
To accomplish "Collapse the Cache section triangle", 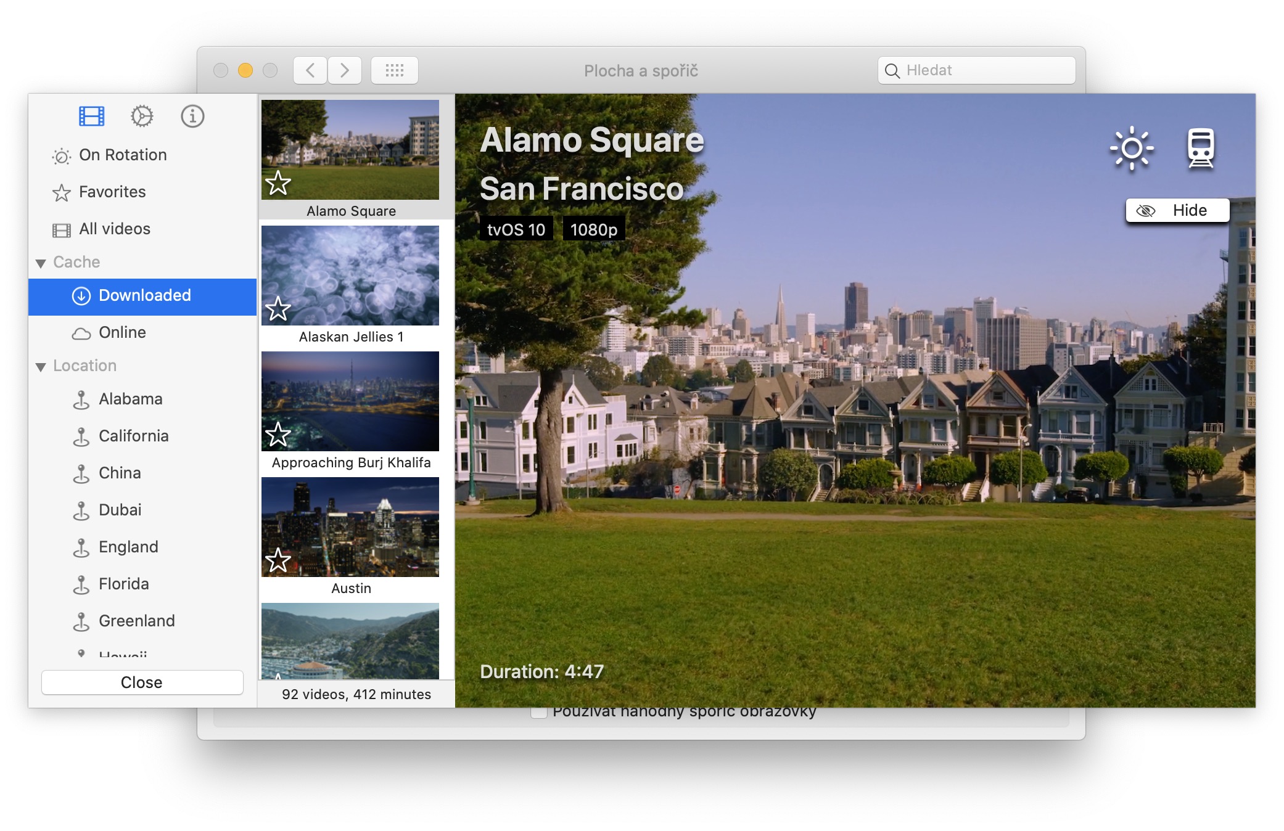I will tap(41, 263).
